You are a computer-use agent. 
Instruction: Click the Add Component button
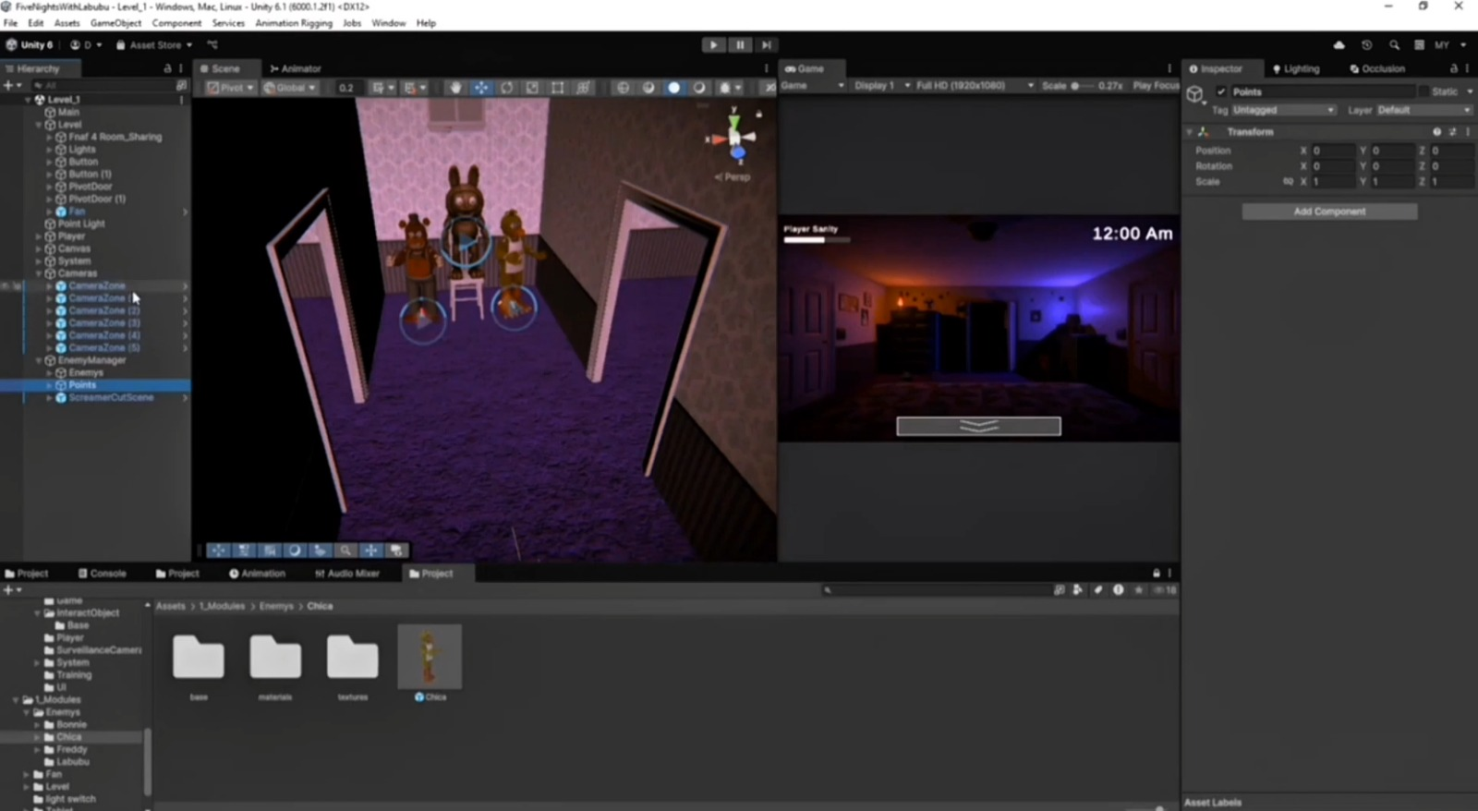(1329, 212)
